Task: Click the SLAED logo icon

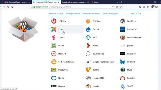Action: point(123,86)
